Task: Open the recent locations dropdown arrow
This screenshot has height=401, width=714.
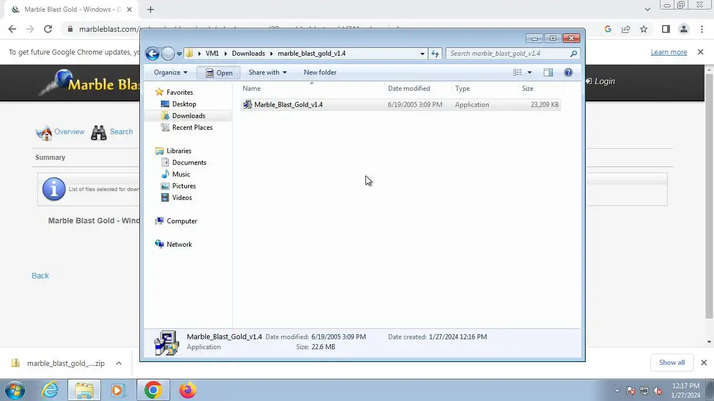Action: click(179, 54)
